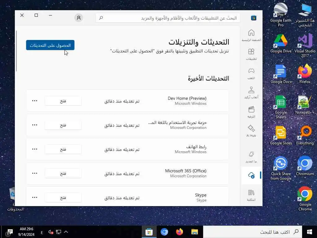Open the notification center icon
Image resolution: width=317 pixels, height=238 pixels.
click(x=10, y=232)
